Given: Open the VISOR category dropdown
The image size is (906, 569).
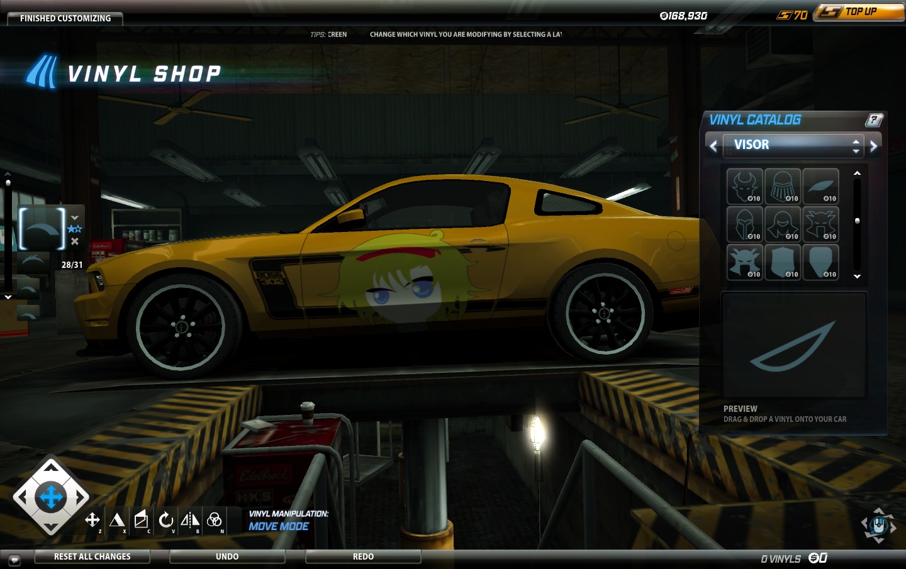Looking at the screenshot, I should tap(793, 145).
